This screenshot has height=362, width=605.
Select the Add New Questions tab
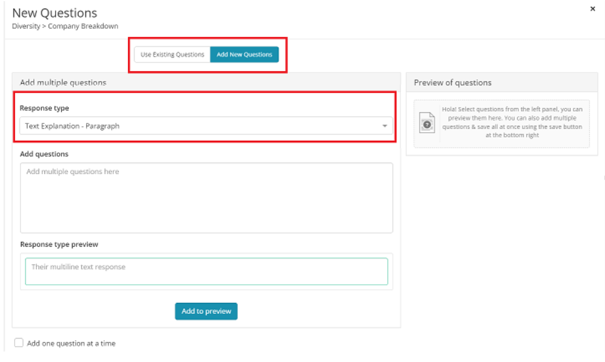click(x=244, y=55)
